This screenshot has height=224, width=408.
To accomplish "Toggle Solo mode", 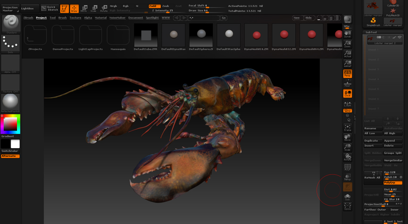I will click(x=348, y=197).
